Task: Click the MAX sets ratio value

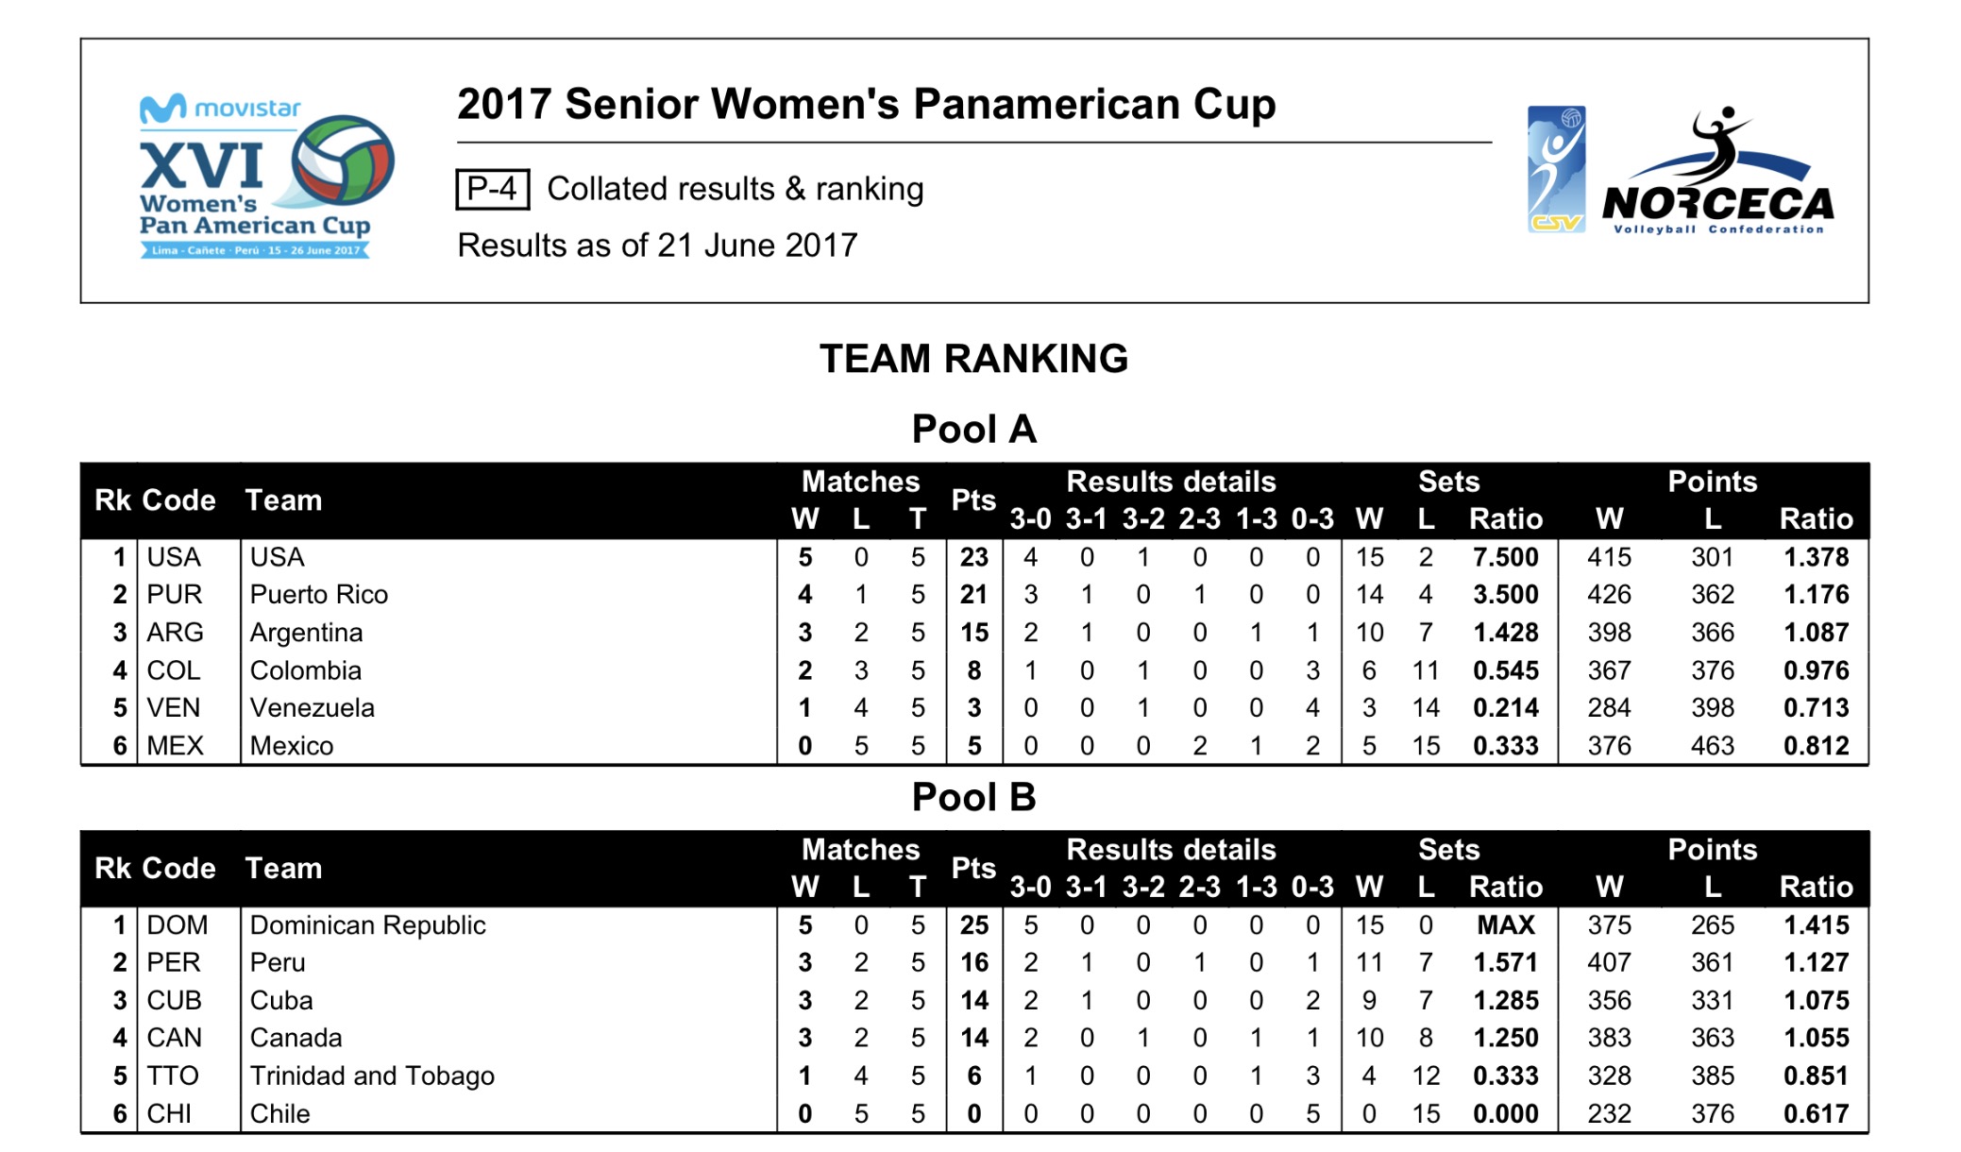Action: coord(1505,925)
